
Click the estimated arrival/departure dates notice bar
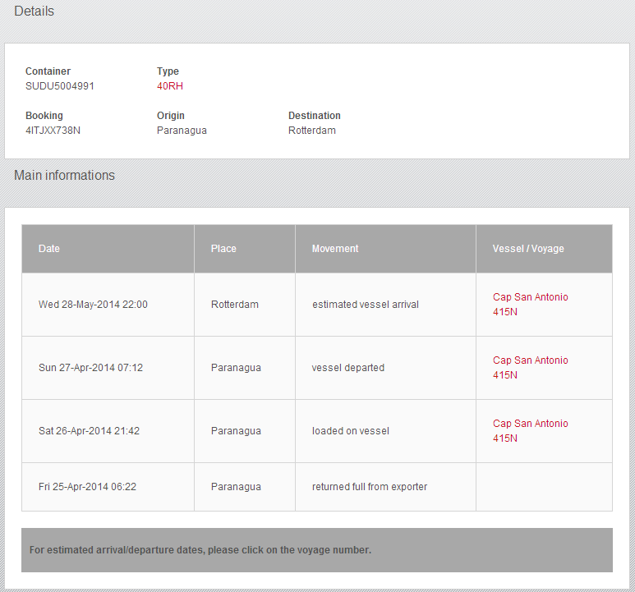tap(317, 550)
